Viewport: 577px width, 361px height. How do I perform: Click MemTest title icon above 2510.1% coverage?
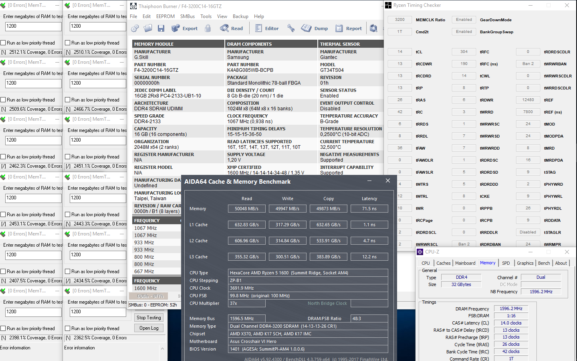pyautogui.click(x=68, y=5)
